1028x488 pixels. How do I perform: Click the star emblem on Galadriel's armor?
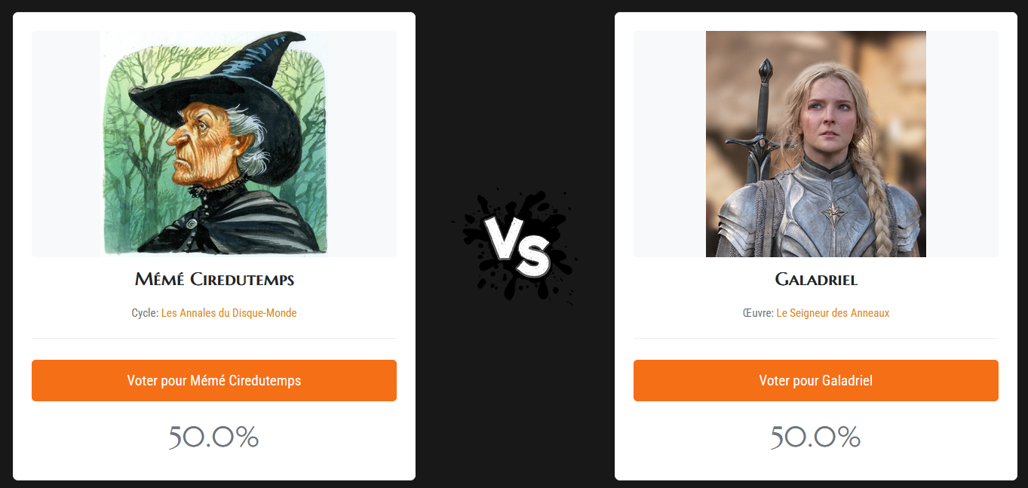(x=833, y=213)
